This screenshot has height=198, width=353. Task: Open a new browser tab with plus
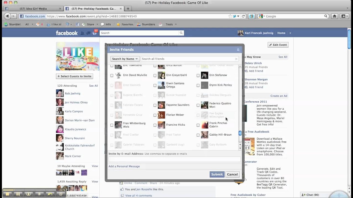pos(128,9)
